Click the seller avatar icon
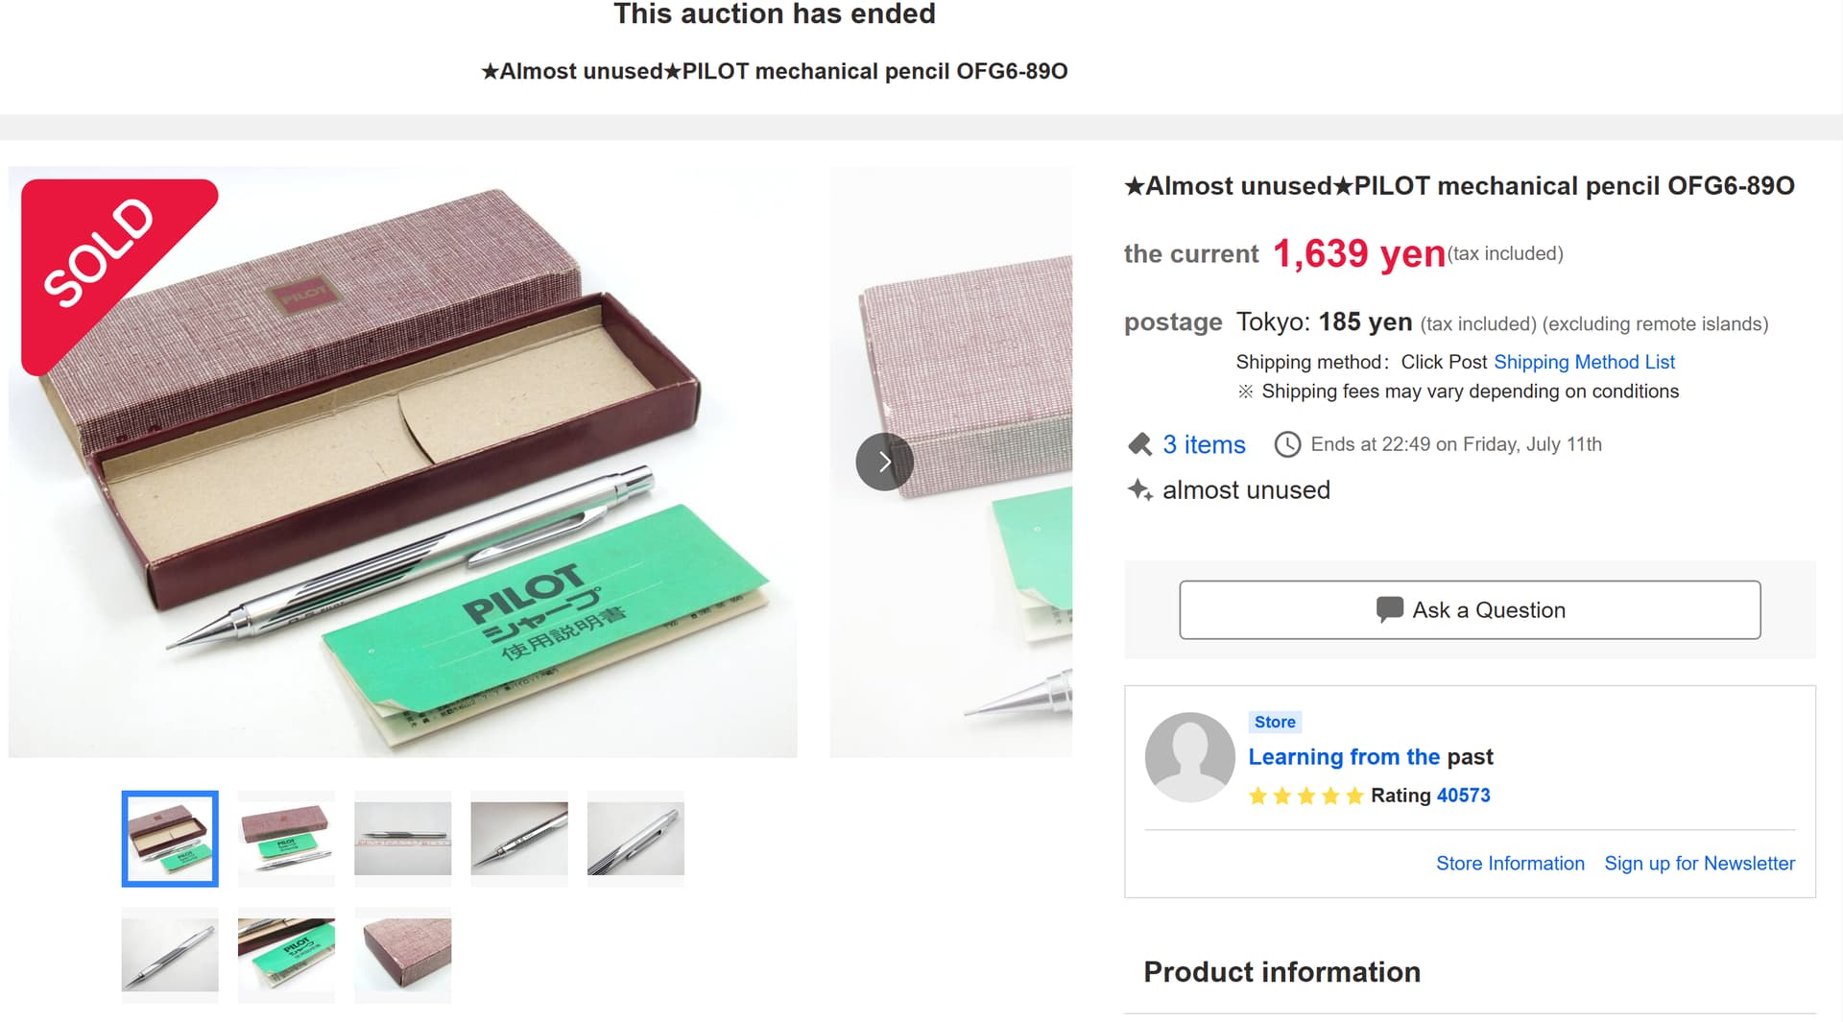1843x1022 pixels. 1189,757
